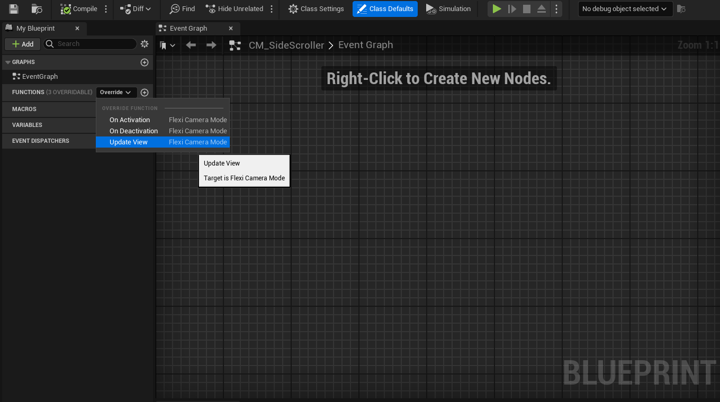Click the Browse to asset icon
720x402 pixels.
37,9
